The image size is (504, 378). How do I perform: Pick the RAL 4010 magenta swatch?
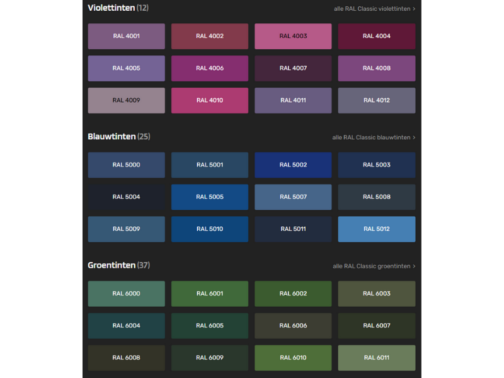[210, 100]
